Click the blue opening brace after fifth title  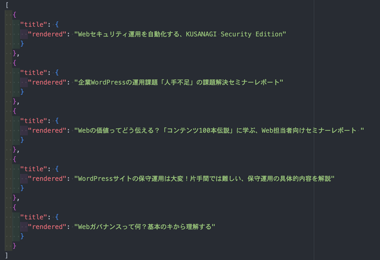[57, 217]
